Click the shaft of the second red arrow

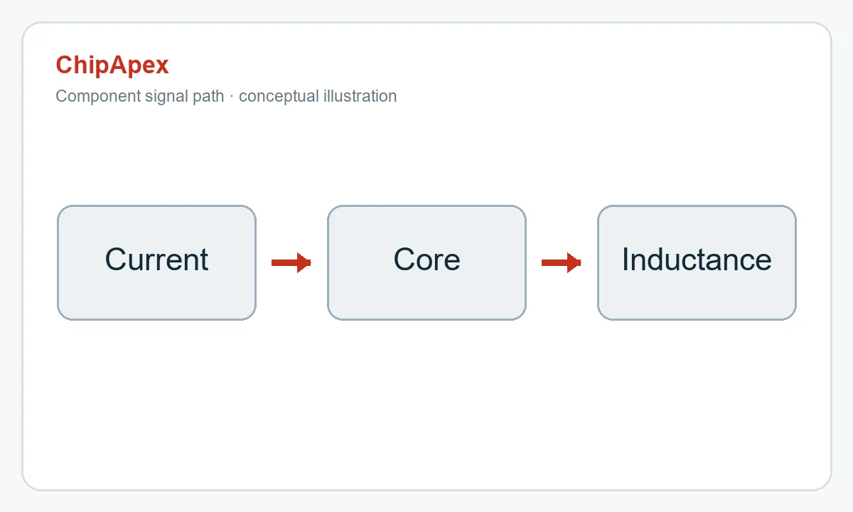click(554, 263)
